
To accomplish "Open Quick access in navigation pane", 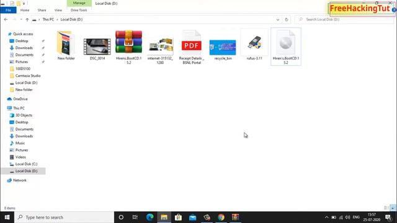I will coord(23,34).
